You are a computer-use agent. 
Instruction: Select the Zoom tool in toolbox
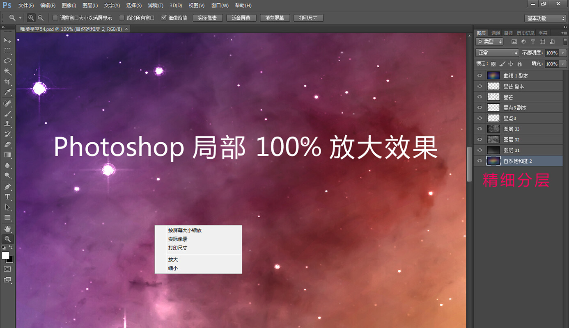pyautogui.click(x=7, y=239)
